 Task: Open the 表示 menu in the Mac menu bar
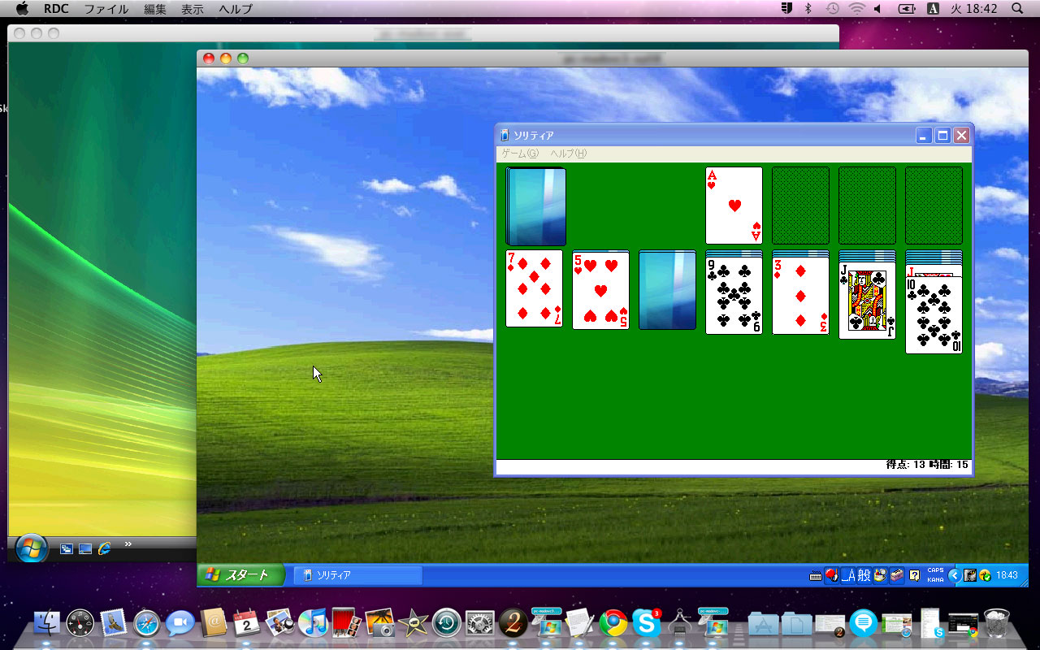pos(193,9)
